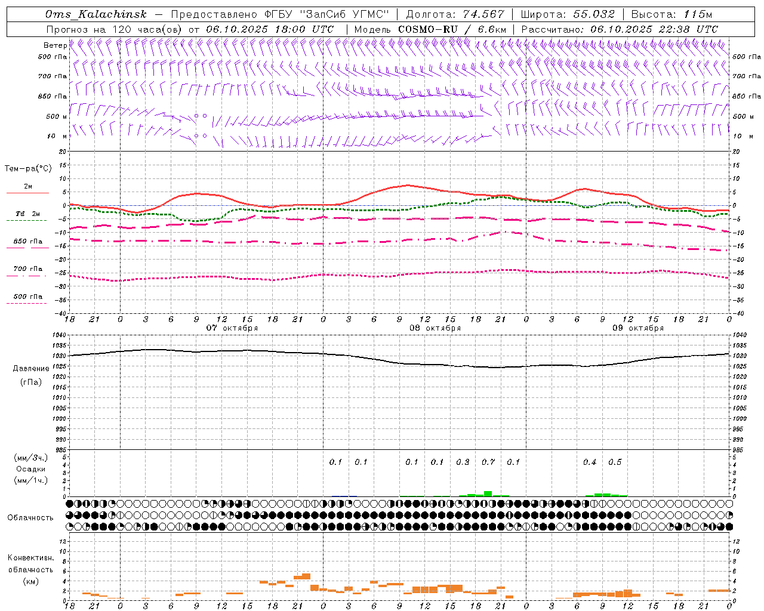Click the 0.7 precipitation value
Viewport: 764px width, 611px height.
(x=488, y=462)
